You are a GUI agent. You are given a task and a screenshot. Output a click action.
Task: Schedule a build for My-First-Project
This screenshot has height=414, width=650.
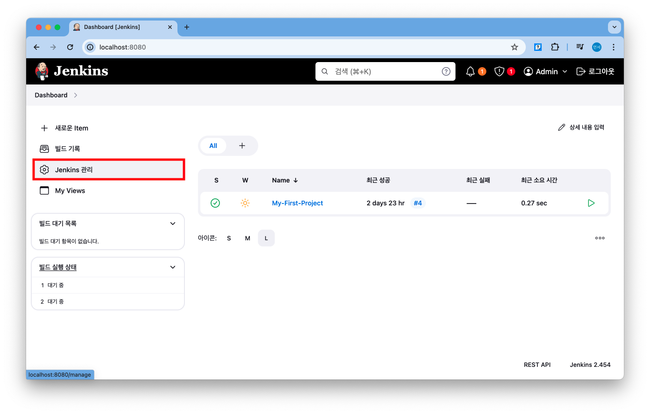591,203
